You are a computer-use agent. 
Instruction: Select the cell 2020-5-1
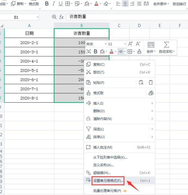(x=29, y=70)
